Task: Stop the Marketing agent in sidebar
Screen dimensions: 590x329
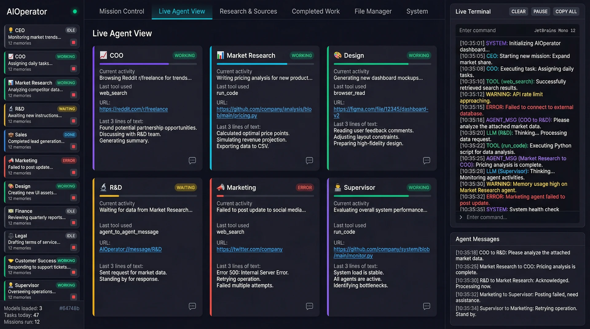Action: click(73, 172)
